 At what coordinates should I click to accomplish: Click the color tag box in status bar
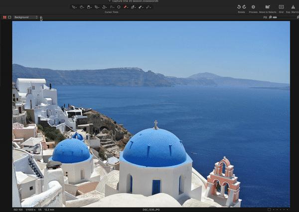[270, 210]
